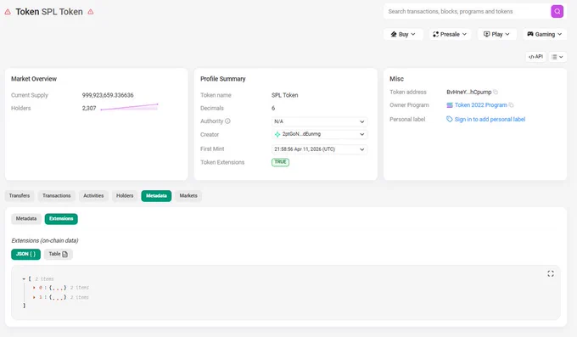
Task: Switch to the Markets tab
Action: pos(188,196)
